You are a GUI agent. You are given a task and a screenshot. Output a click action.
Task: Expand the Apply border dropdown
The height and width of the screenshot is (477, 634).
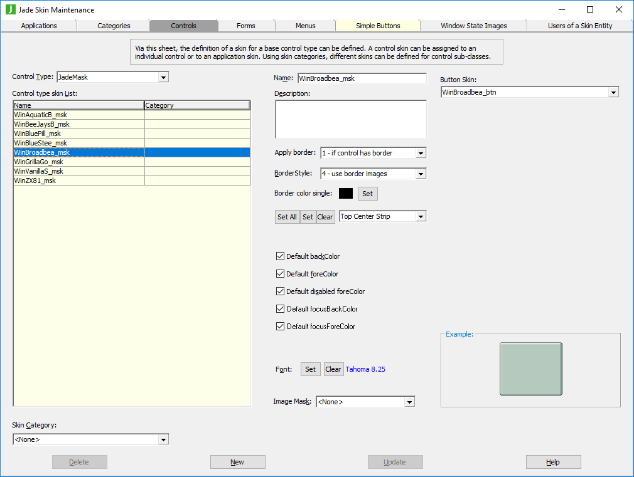pyautogui.click(x=421, y=153)
